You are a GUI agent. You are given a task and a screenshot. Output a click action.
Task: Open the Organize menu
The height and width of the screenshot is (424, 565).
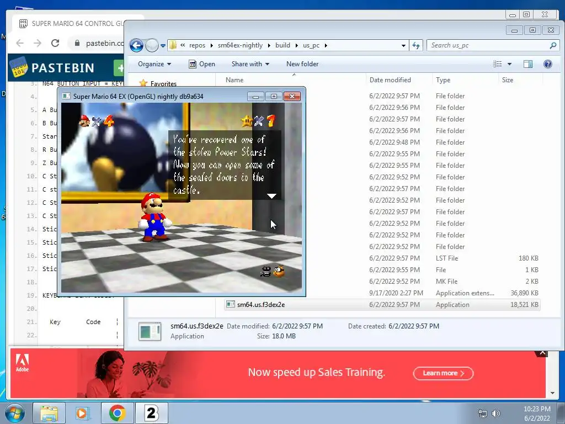coord(154,64)
